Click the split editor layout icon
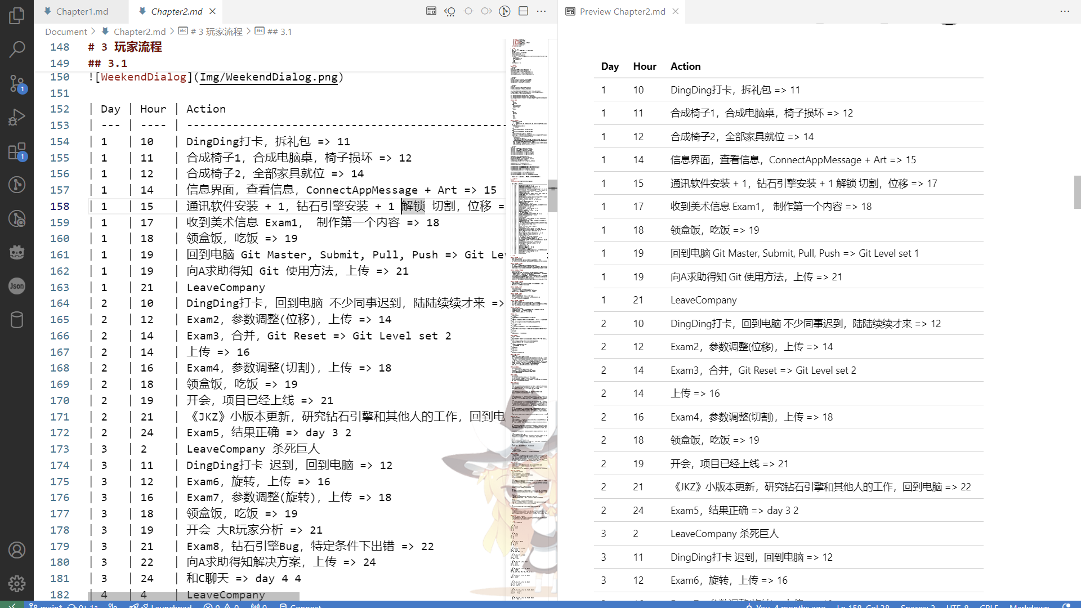The width and height of the screenshot is (1081, 608). (523, 11)
